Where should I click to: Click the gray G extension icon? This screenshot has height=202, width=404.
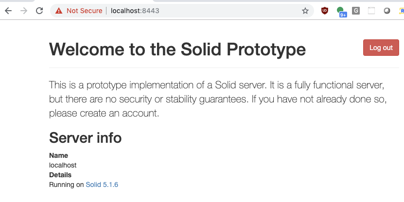[x=356, y=11]
